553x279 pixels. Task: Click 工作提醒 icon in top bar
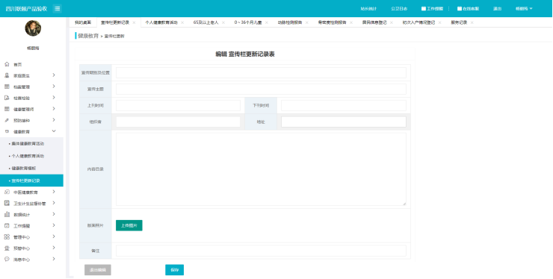(424, 9)
